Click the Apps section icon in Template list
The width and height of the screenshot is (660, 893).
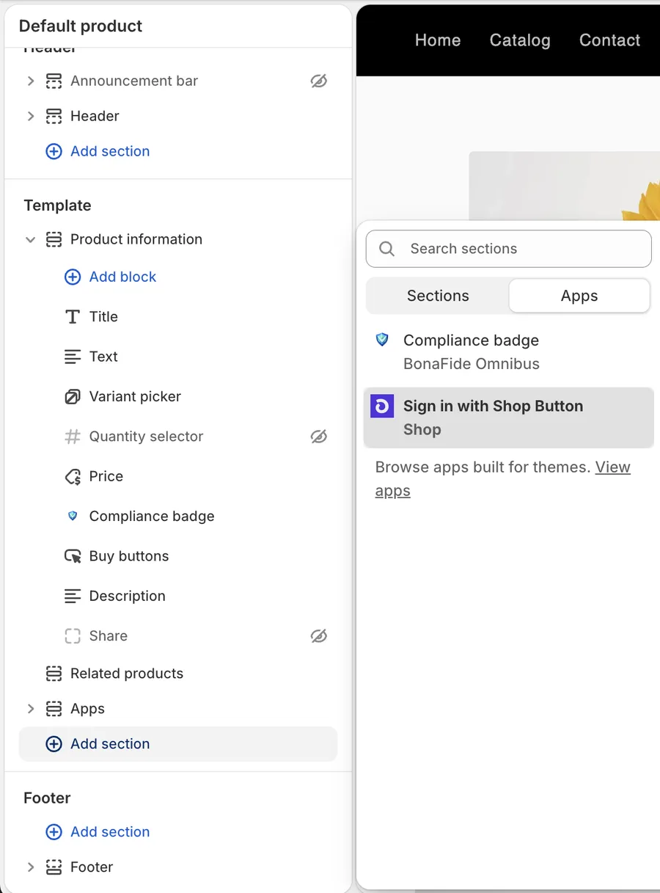pos(54,709)
